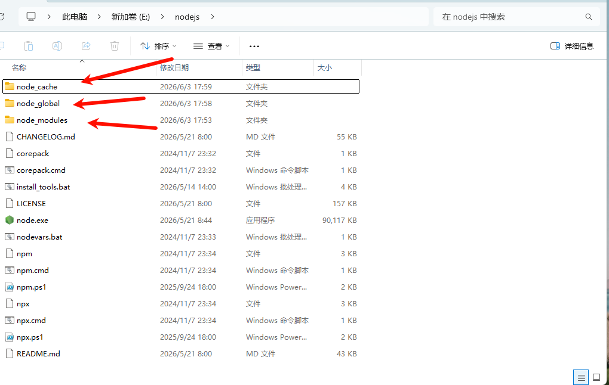Image resolution: width=609 pixels, height=385 pixels.
Task: Sort by the 类型 column header
Action: 253,67
